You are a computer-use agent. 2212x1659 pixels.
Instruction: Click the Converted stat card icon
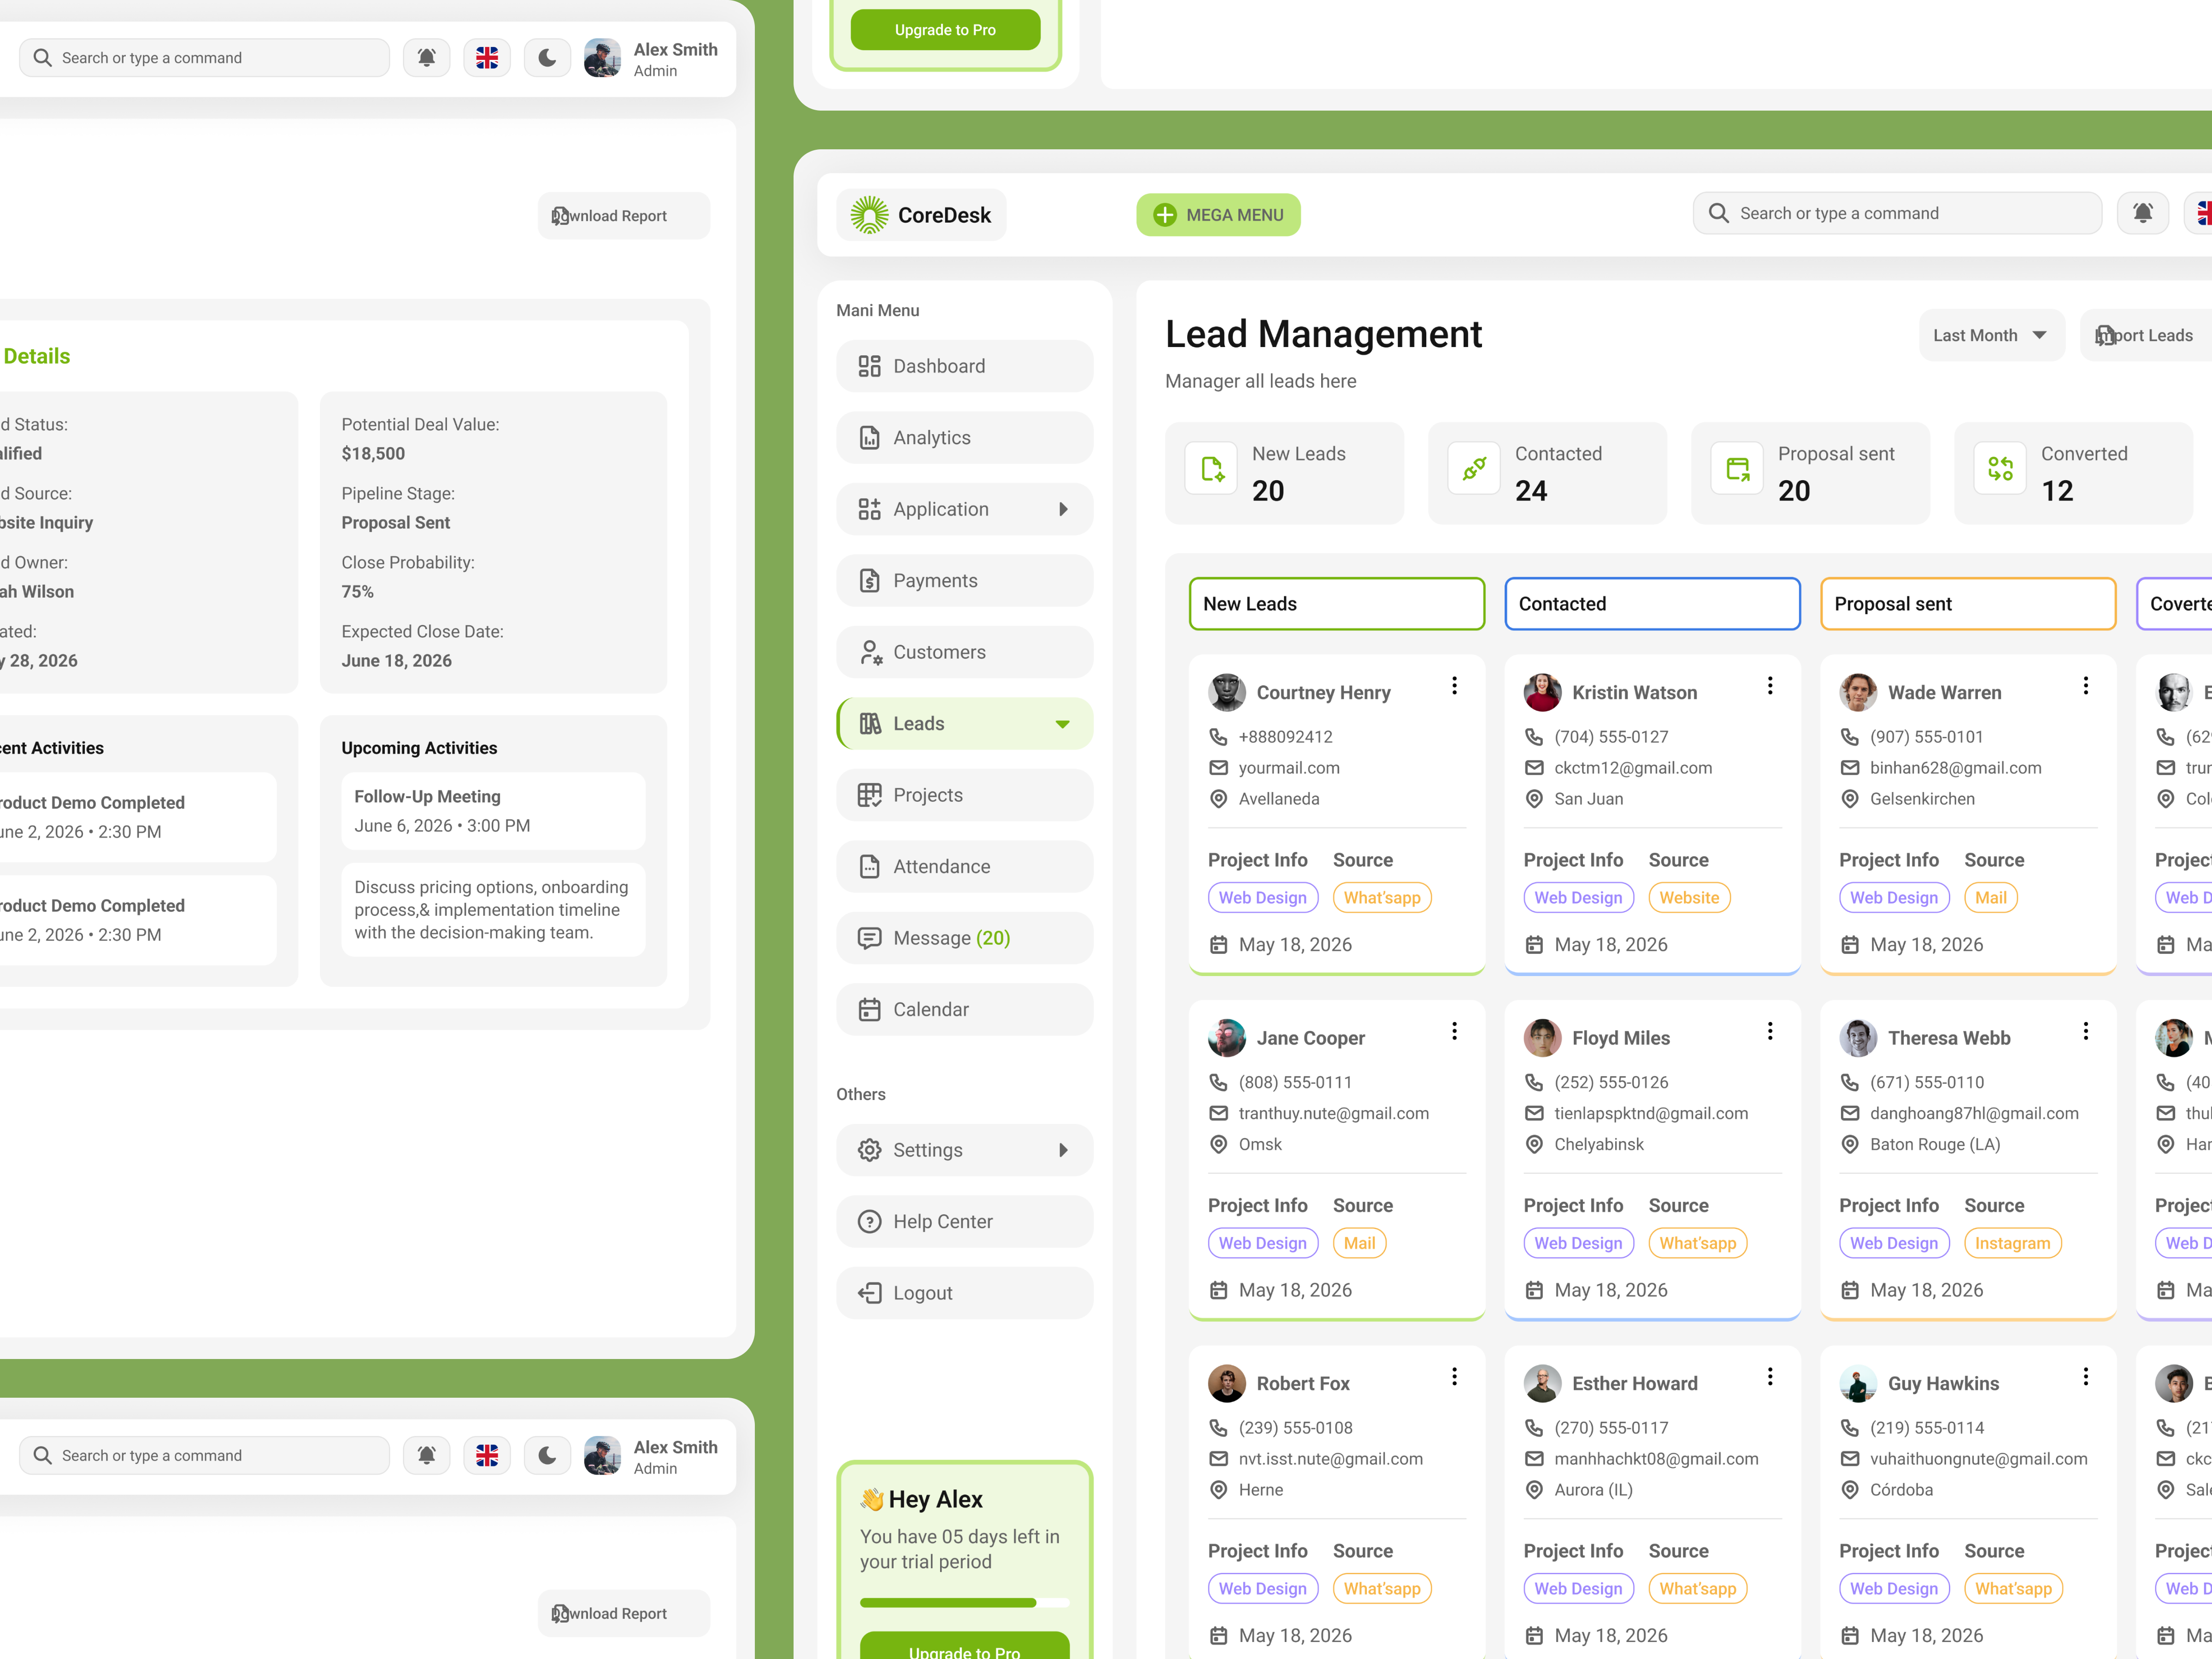2000,468
